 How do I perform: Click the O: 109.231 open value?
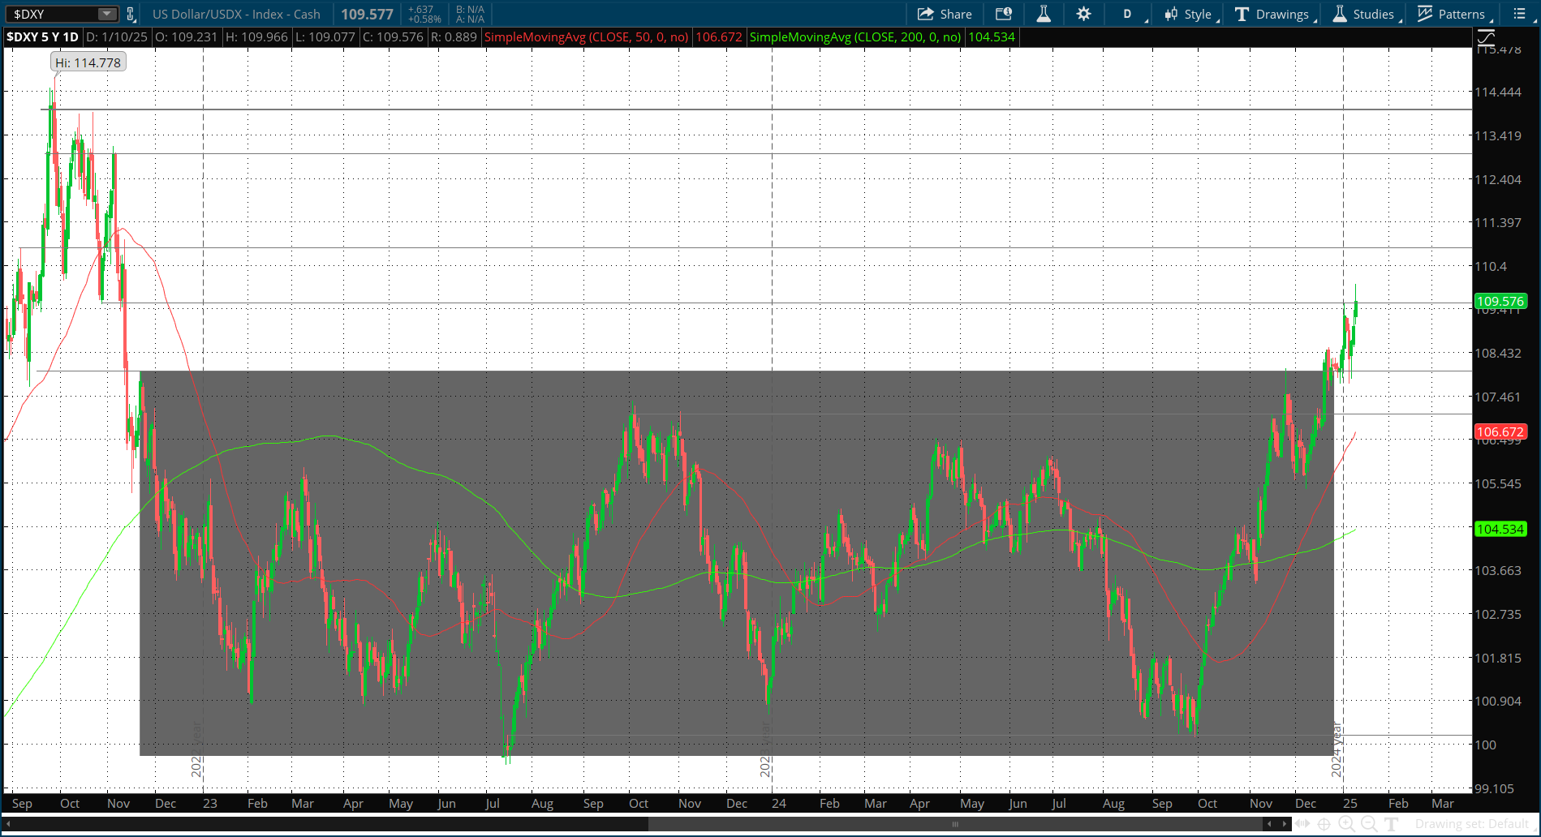pyautogui.click(x=187, y=37)
